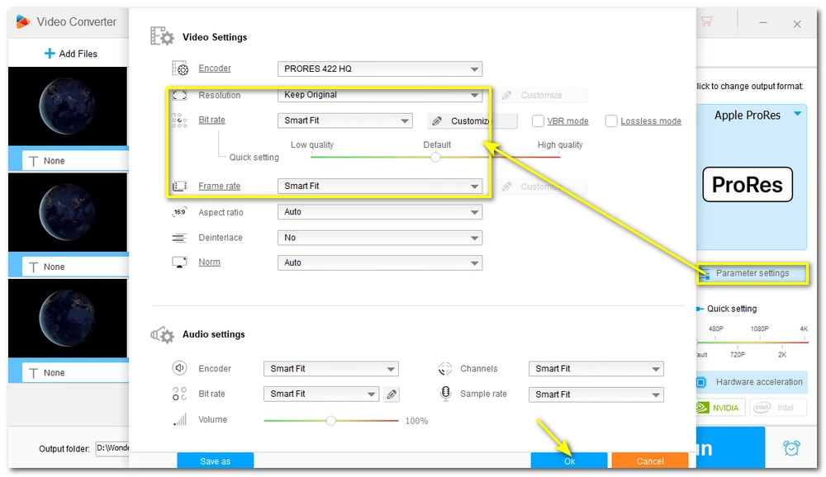Click the Sample rate microphone icon
The image size is (826, 477).
coord(446,394)
